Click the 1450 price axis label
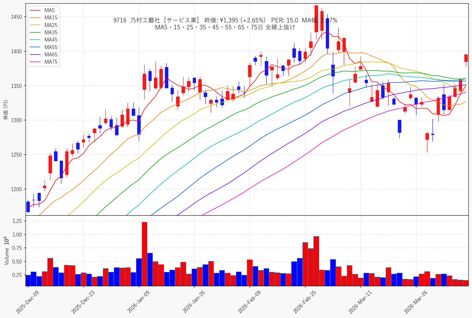Screen dimensions: 472x318 [17, 17]
